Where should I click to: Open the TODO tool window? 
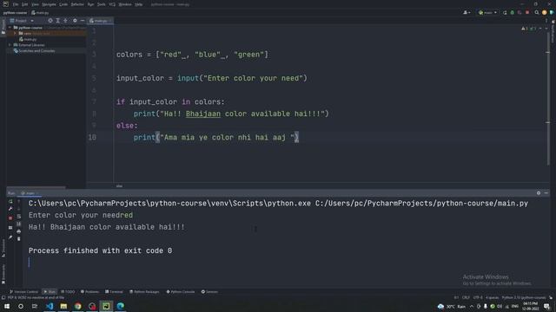[68, 292]
